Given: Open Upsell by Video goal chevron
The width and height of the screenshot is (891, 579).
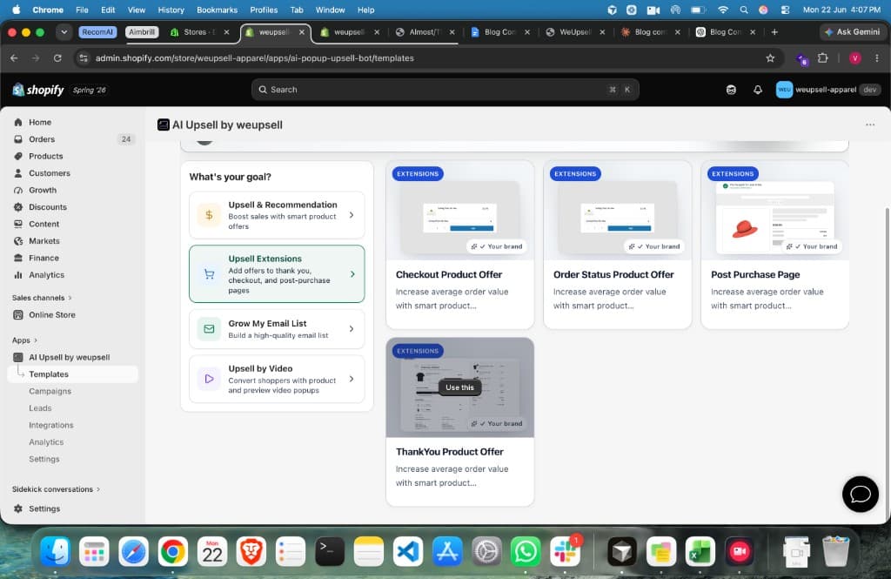Looking at the screenshot, I should tap(352, 379).
